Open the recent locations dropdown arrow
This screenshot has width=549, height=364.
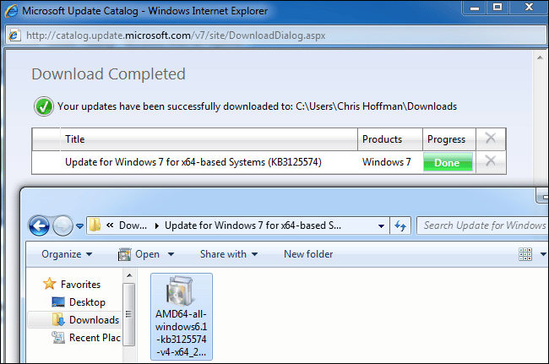[80, 226]
